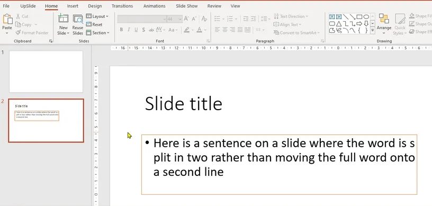Click the Paste clipboard icon

pyautogui.click(x=7, y=19)
